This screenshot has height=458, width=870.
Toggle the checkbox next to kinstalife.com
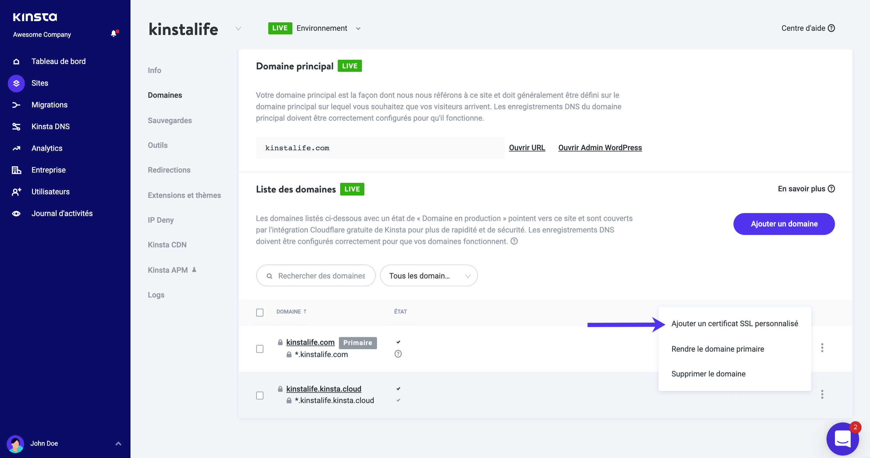coord(261,348)
